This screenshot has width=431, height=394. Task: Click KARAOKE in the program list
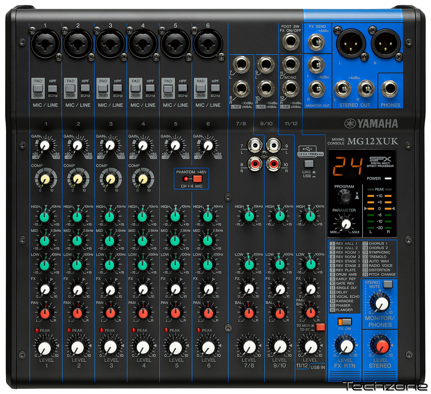[x=345, y=301]
